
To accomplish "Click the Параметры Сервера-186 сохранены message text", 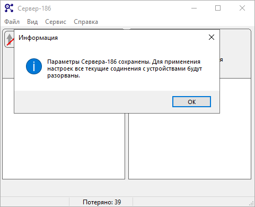I will [x=125, y=68].
